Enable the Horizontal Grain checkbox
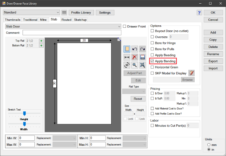The width and height of the screenshot is (226, 156). pyautogui.click(x=152, y=67)
